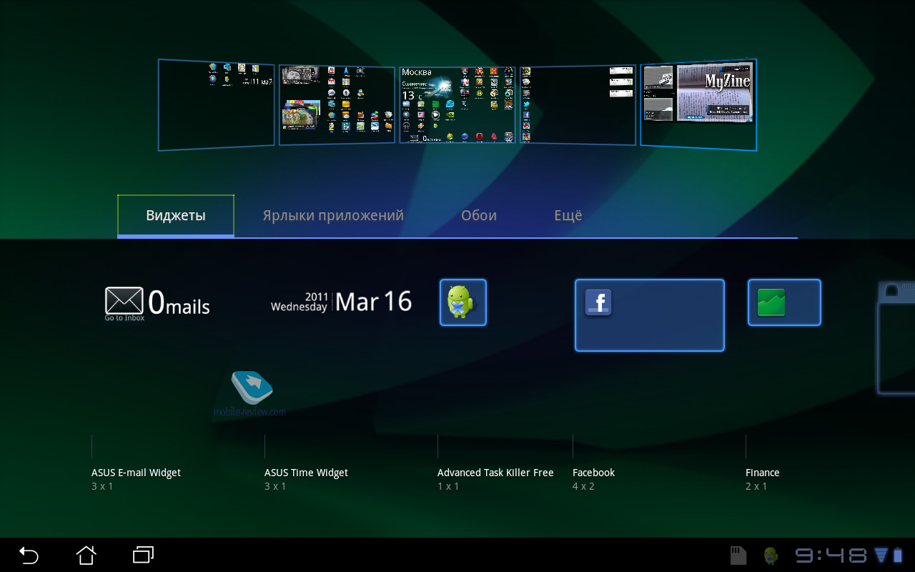
Task: Tap the Wi-Fi signal status icon
Action: click(881, 556)
